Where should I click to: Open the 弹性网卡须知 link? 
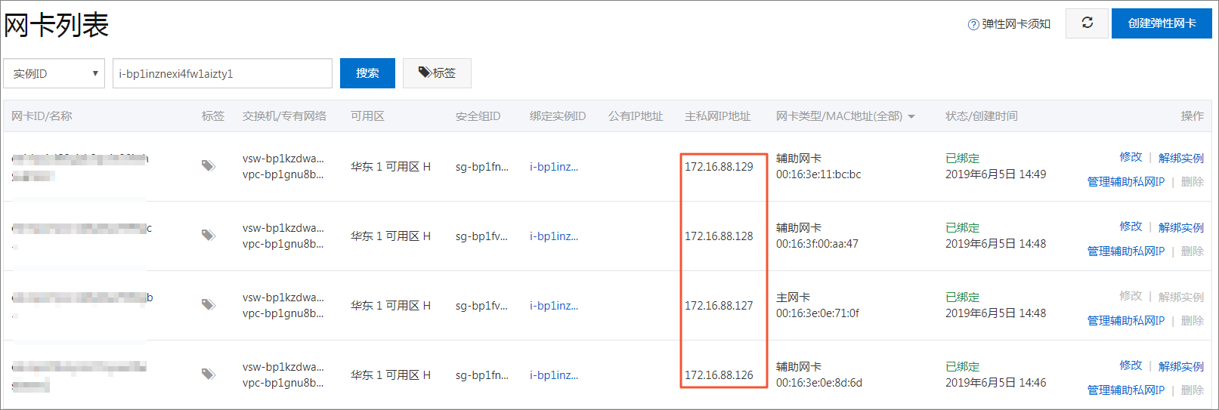pos(1016,24)
